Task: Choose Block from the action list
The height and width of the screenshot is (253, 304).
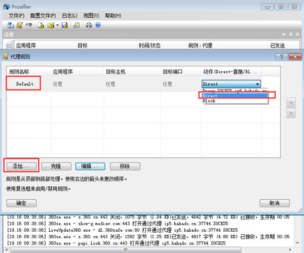Action: (209, 101)
